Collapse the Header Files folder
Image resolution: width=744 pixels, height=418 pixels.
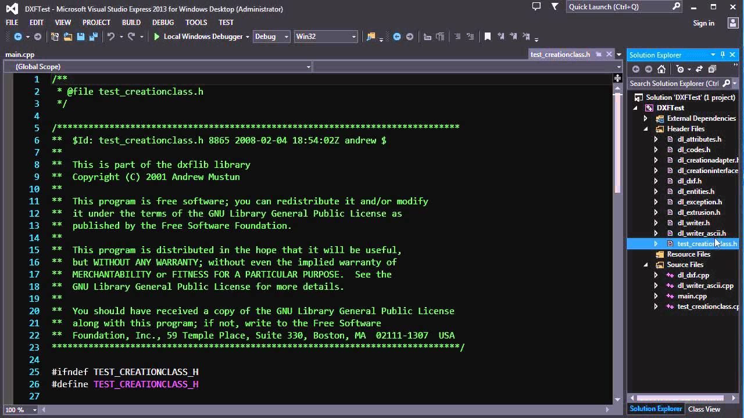pyautogui.click(x=646, y=129)
